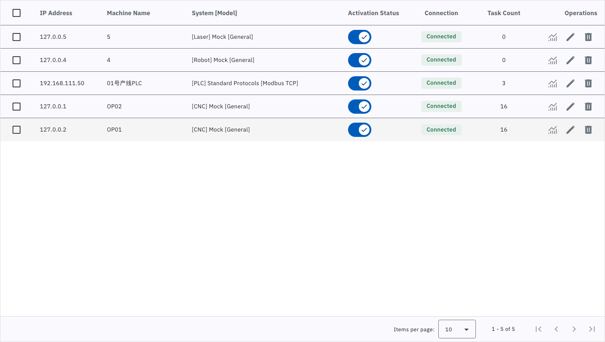The width and height of the screenshot is (605, 342).
Task: Expand the Items per page dropdown
Action: 457,329
